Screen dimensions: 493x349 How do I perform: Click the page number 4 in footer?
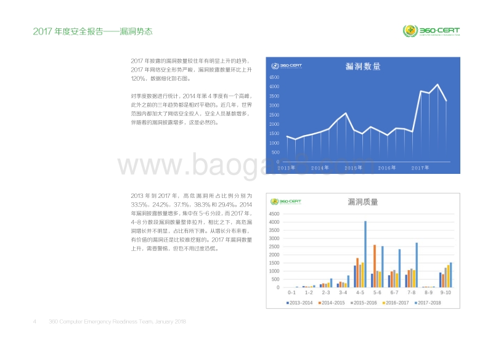click(x=35, y=322)
